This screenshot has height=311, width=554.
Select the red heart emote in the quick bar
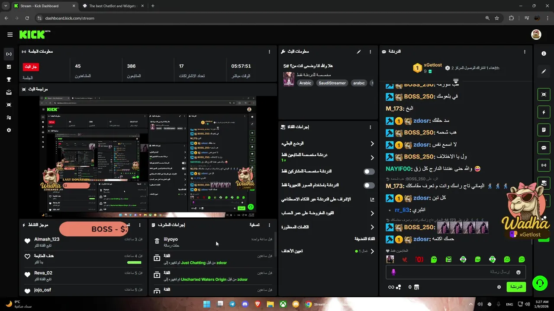click(405, 260)
